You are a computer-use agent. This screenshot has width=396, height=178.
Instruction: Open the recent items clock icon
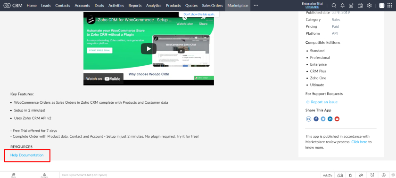pyautogui.click(x=384, y=175)
